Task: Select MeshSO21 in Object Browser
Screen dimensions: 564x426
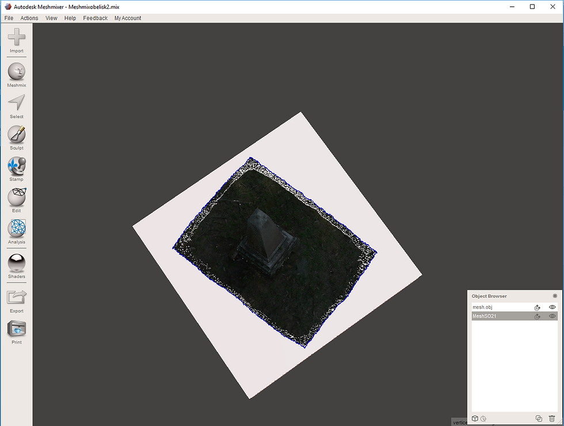Action: pos(515,316)
